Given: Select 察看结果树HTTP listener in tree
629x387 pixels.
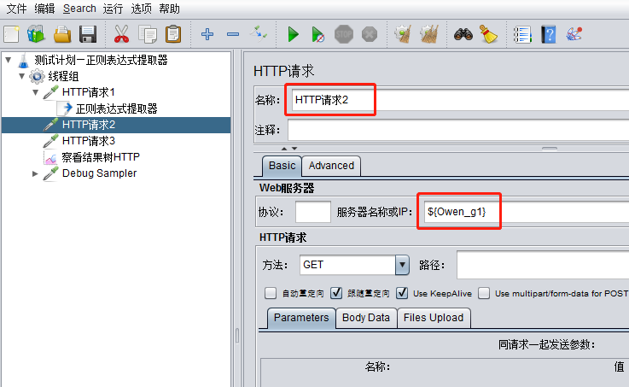Looking at the screenshot, I should pos(101,157).
